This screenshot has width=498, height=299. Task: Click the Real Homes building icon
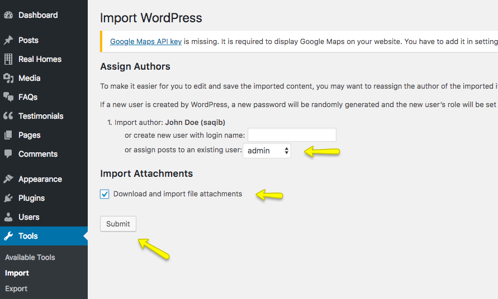click(8, 59)
